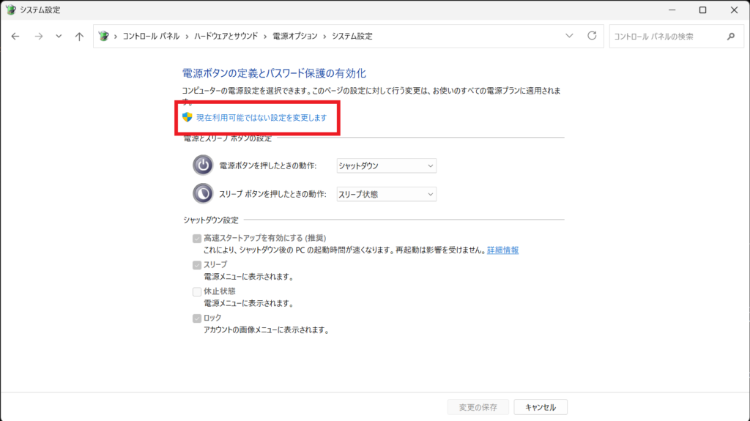The height and width of the screenshot is (421, 750).
Task: Click the forward navigation arrow
Action: (38, 37)
